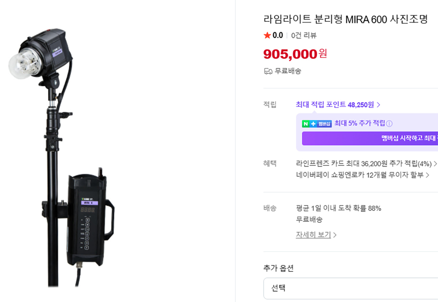
Task: Click the blue plus icon next to N badge
Action: coord(313,123)
